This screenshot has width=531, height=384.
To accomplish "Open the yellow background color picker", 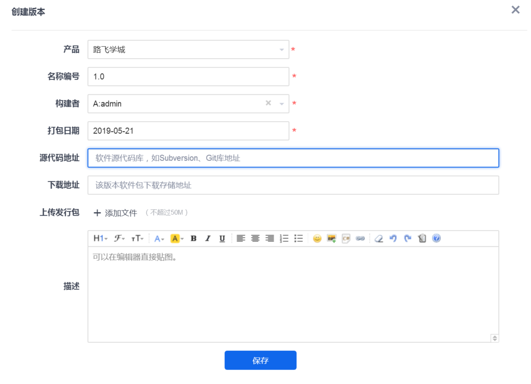I will coord(177,238).
